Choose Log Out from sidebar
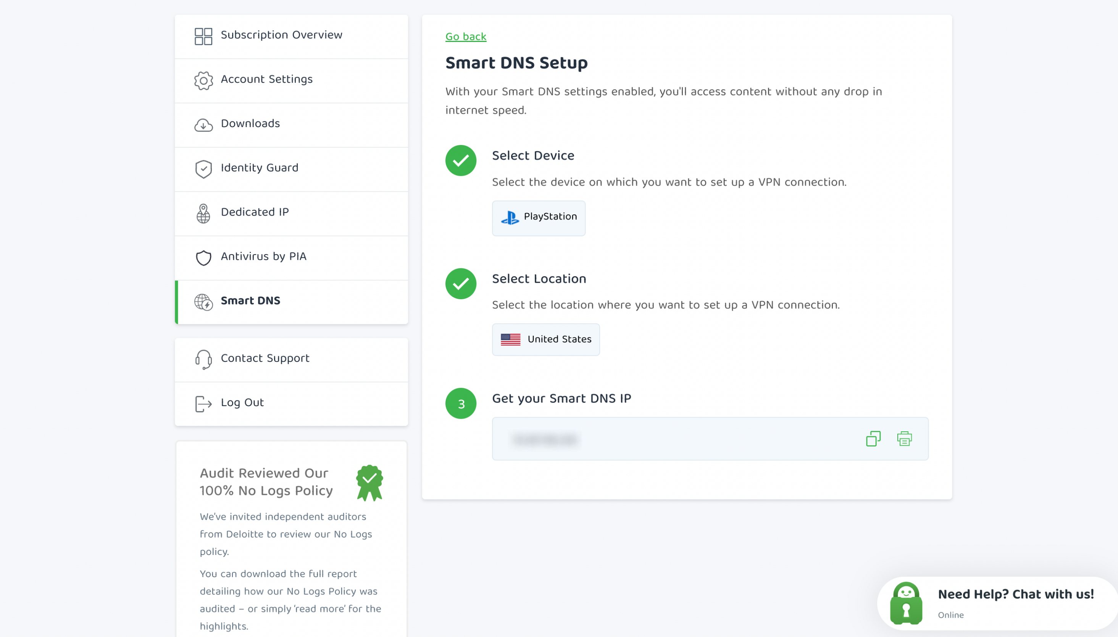 [291, 404]
